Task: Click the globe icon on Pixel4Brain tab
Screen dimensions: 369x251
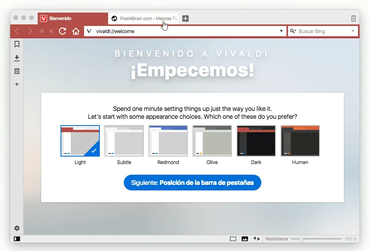Action: [114, 18]
